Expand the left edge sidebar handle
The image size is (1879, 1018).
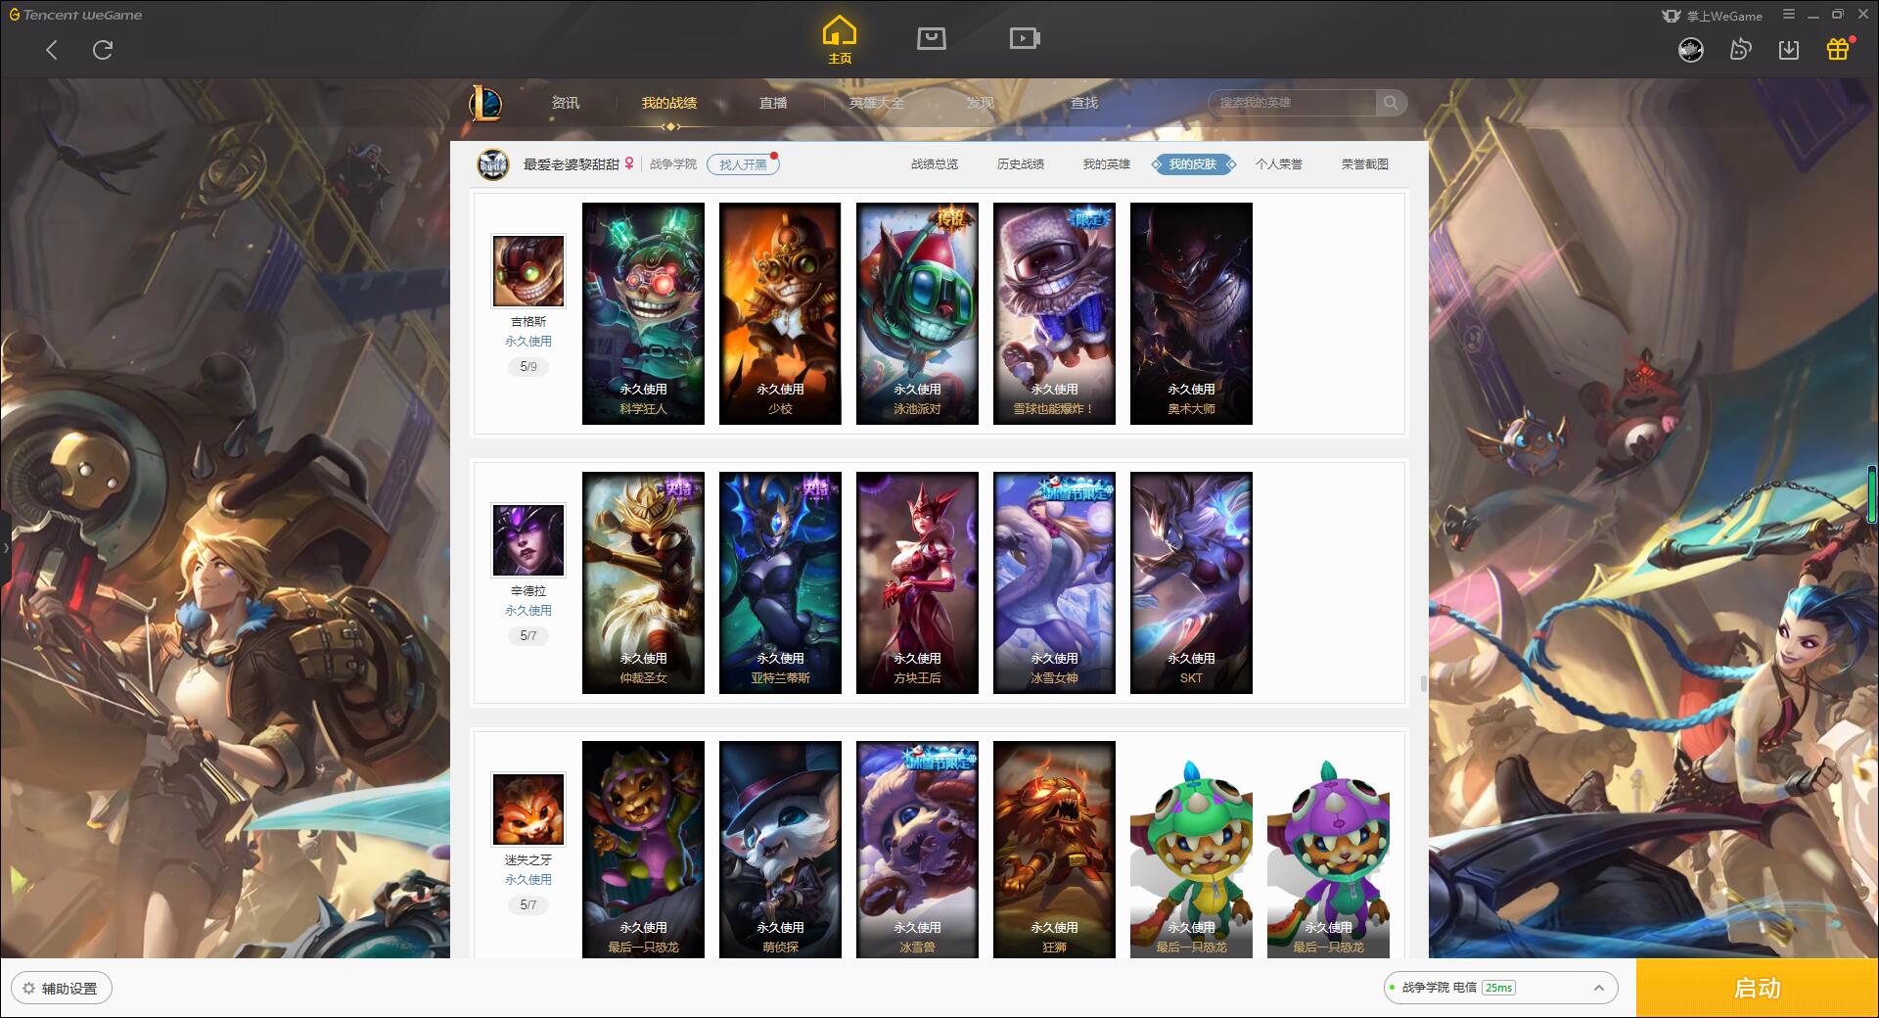coord(5,548)
